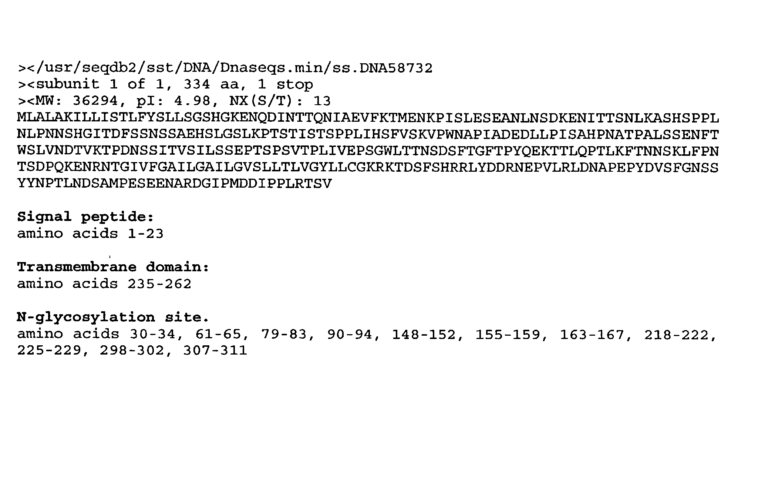The width and height of the screenshot is (775, 500).
Task: Click the sequence line starting with MLALAKILL
Action: [x=368, y=118]
